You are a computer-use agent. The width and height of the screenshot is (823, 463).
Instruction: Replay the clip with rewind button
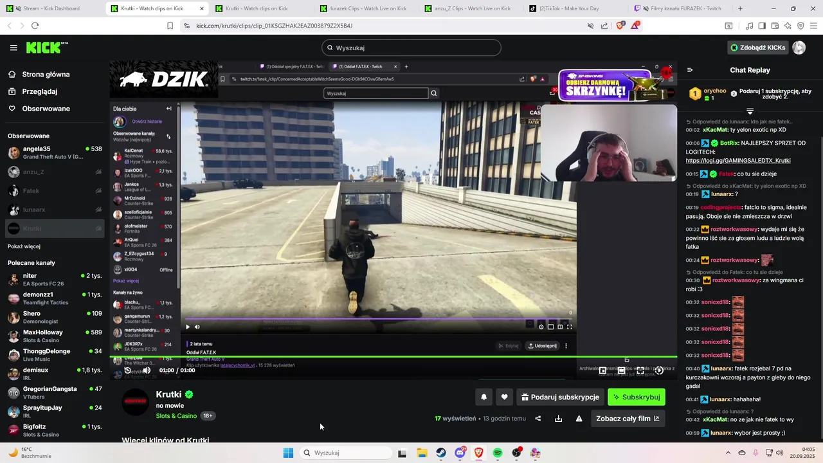click(x=127, y=370)
